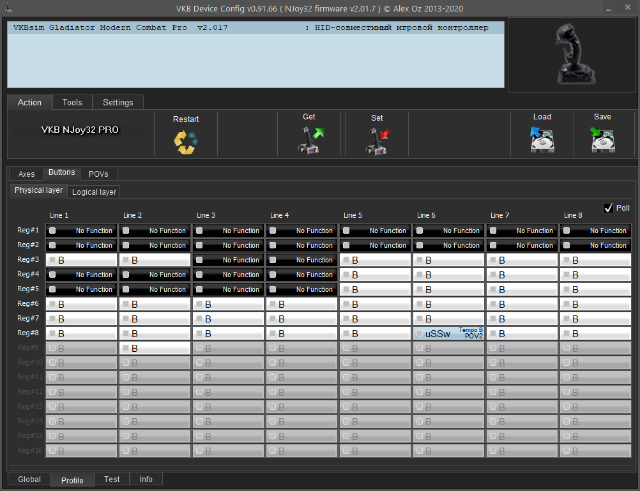Click Reg#1 Line 1 No Function cell

point(81,230)
